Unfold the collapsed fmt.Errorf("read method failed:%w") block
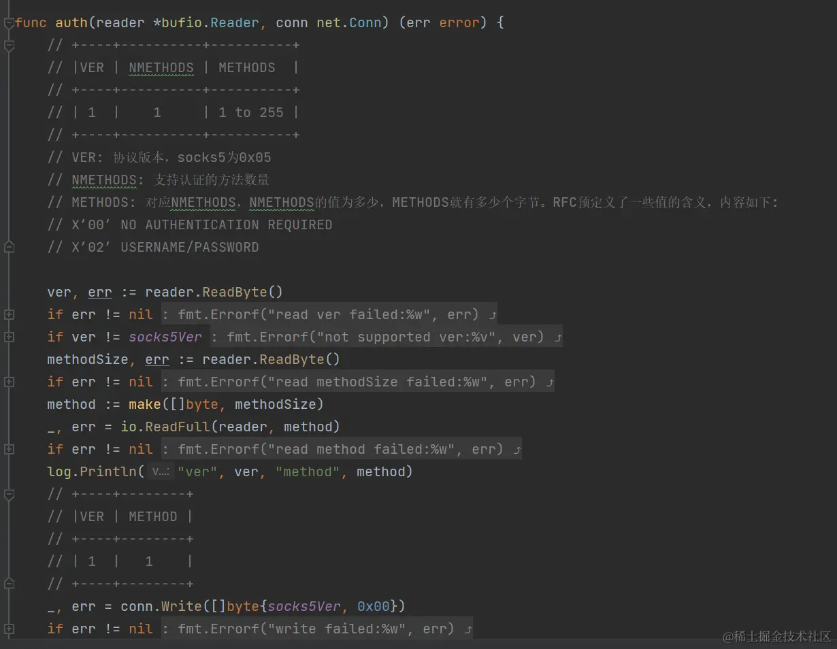 coord(342,449)
